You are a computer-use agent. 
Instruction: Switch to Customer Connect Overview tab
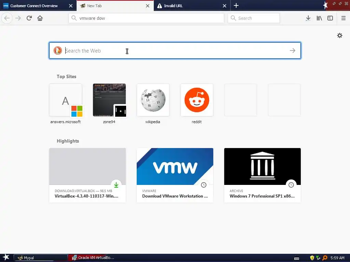(38, 6)
